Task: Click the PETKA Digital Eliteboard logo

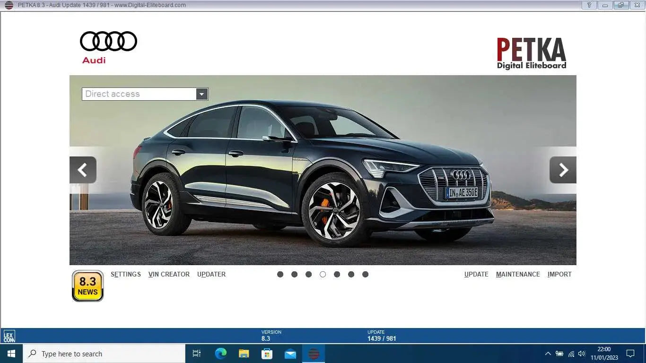Action: (x=531, y=52)
